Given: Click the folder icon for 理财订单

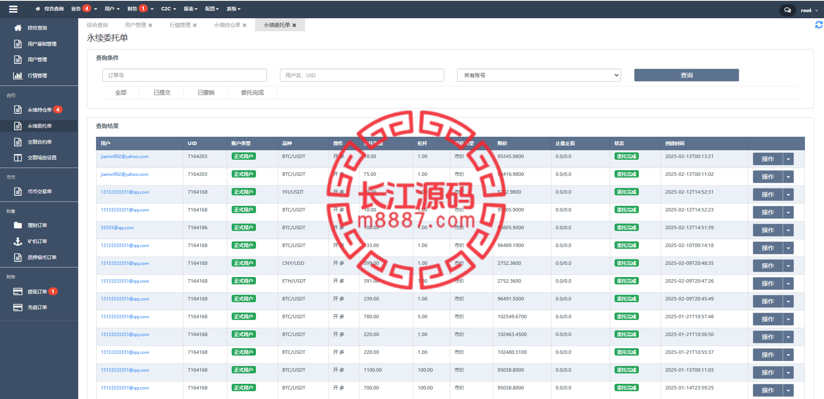Looking at the screenshot, I should (18, 225).
